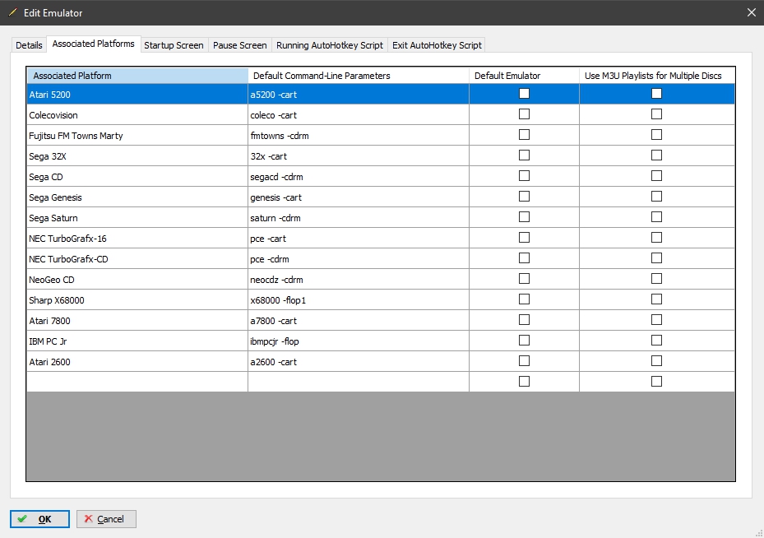
Task: Click the 'x68000 -flop1' parameters cell
Action: click(x=359, y=299)
